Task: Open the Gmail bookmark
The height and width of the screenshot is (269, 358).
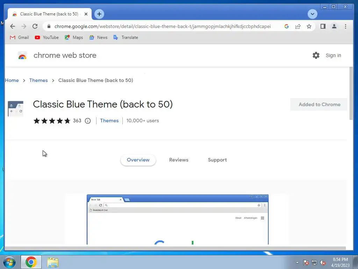Action: click(20, 37)
